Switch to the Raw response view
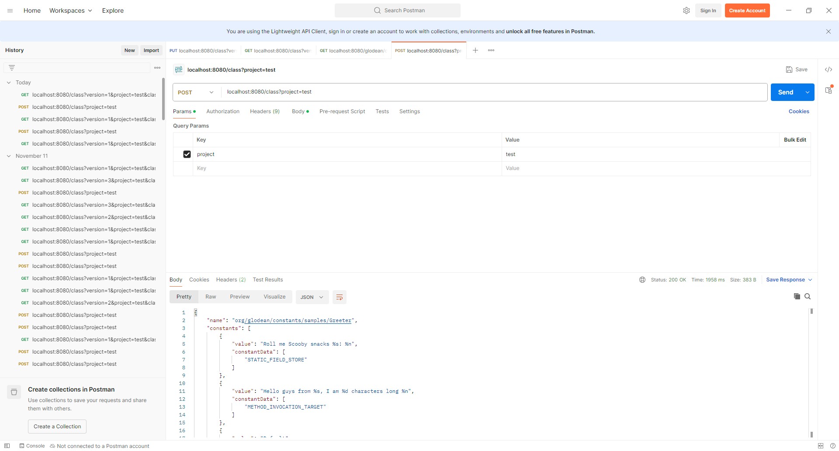This screenshot has height=451, width=839. 211,296
